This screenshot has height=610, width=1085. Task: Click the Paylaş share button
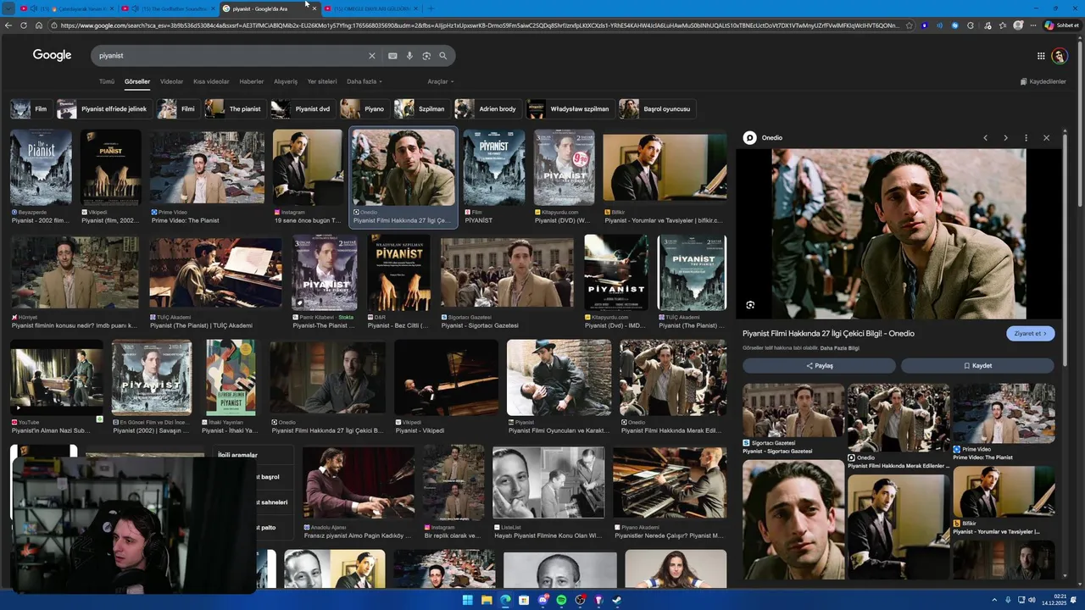click(x=819, y=366)
